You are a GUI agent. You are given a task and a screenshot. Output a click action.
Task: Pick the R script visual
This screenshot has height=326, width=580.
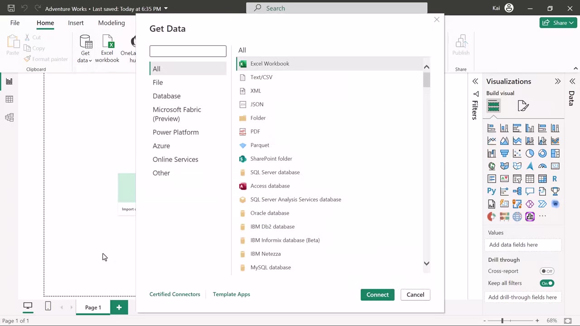pos(555,179)
